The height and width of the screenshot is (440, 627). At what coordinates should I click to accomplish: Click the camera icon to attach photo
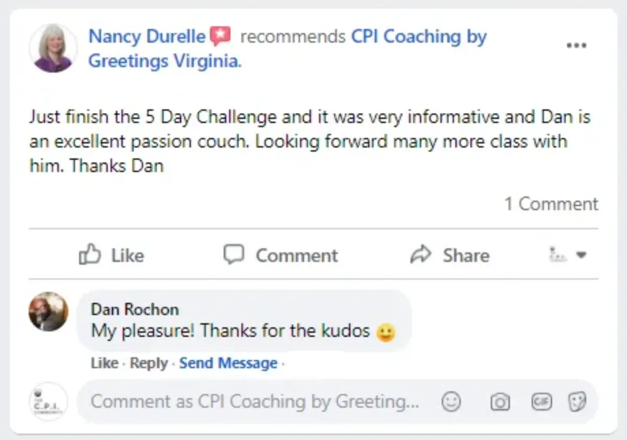click(x=500, y=402)
